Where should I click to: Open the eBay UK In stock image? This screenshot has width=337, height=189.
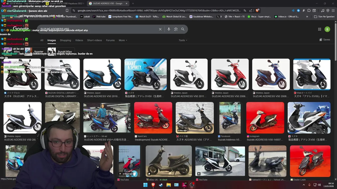[169, 161]
